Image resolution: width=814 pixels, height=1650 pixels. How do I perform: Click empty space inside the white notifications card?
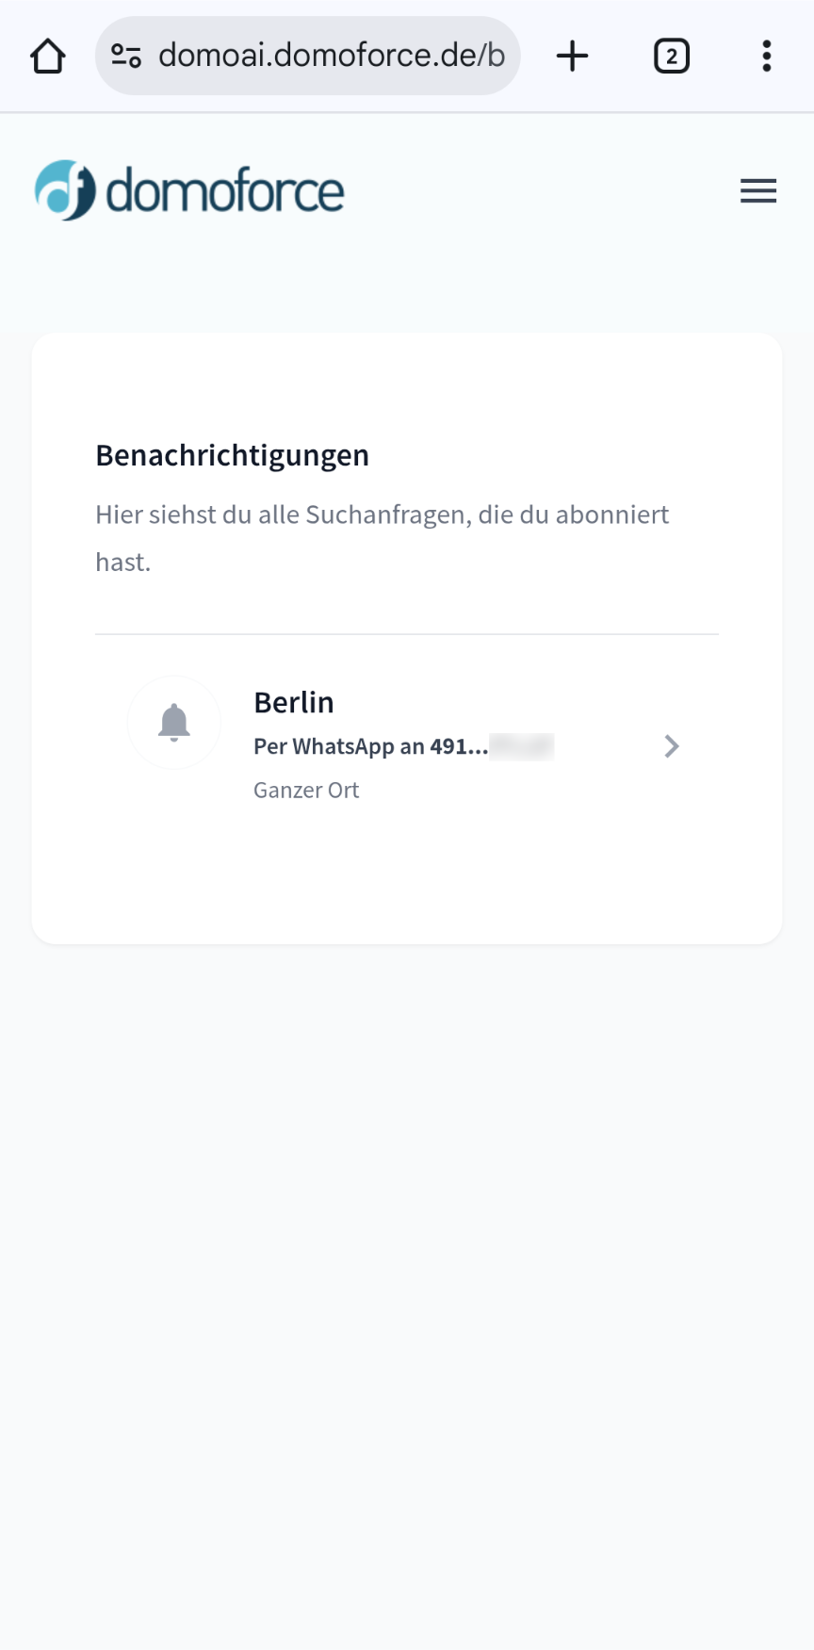pos(407,876)
